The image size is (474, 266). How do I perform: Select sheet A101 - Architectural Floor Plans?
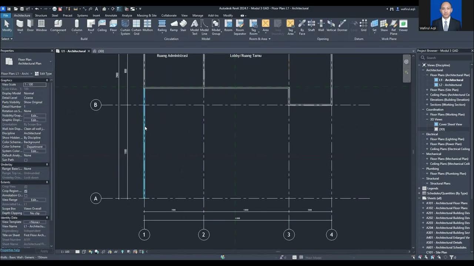(x=447, y=203)
